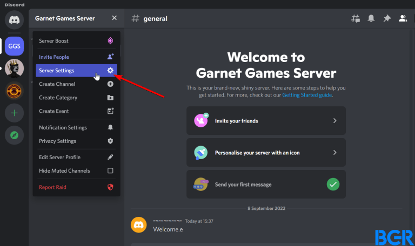Click the pink Server Boost gem icon

[x=110, y=40]
